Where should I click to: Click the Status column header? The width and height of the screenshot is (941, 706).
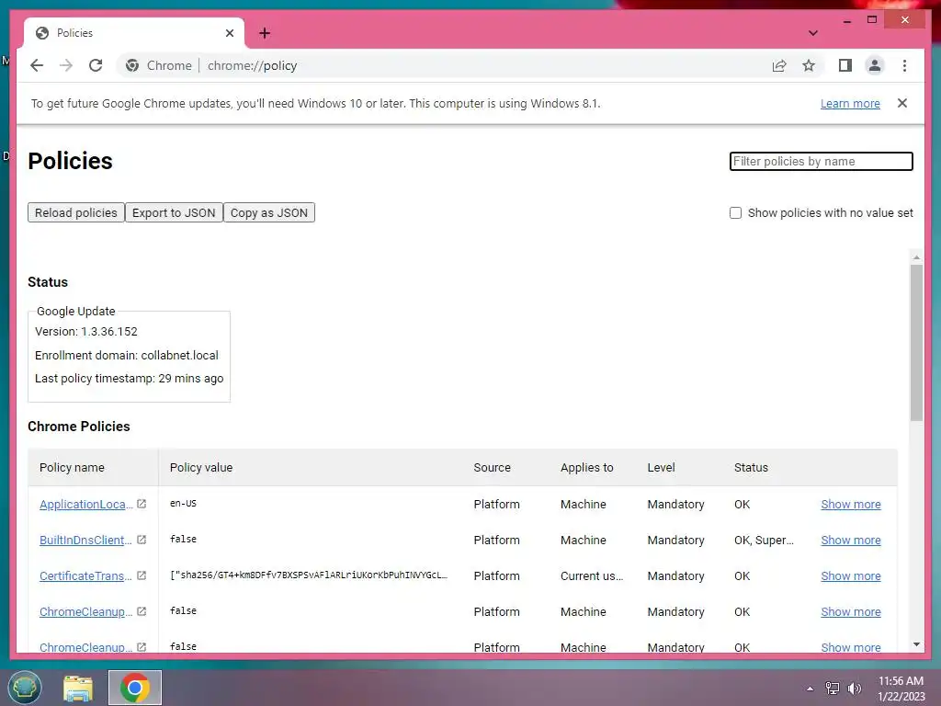tap(751, 468)
